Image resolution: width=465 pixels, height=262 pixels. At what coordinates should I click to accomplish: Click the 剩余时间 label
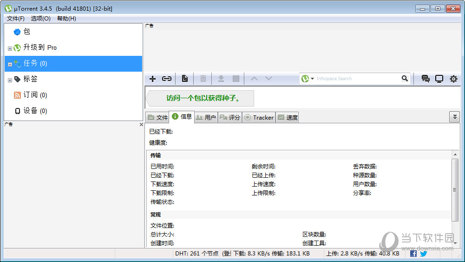coord(264,167)
